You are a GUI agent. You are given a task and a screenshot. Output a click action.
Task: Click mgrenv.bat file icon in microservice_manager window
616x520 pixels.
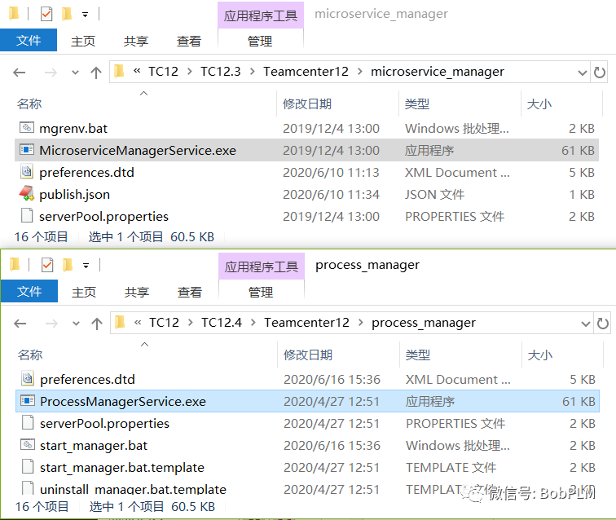(27, 127)
